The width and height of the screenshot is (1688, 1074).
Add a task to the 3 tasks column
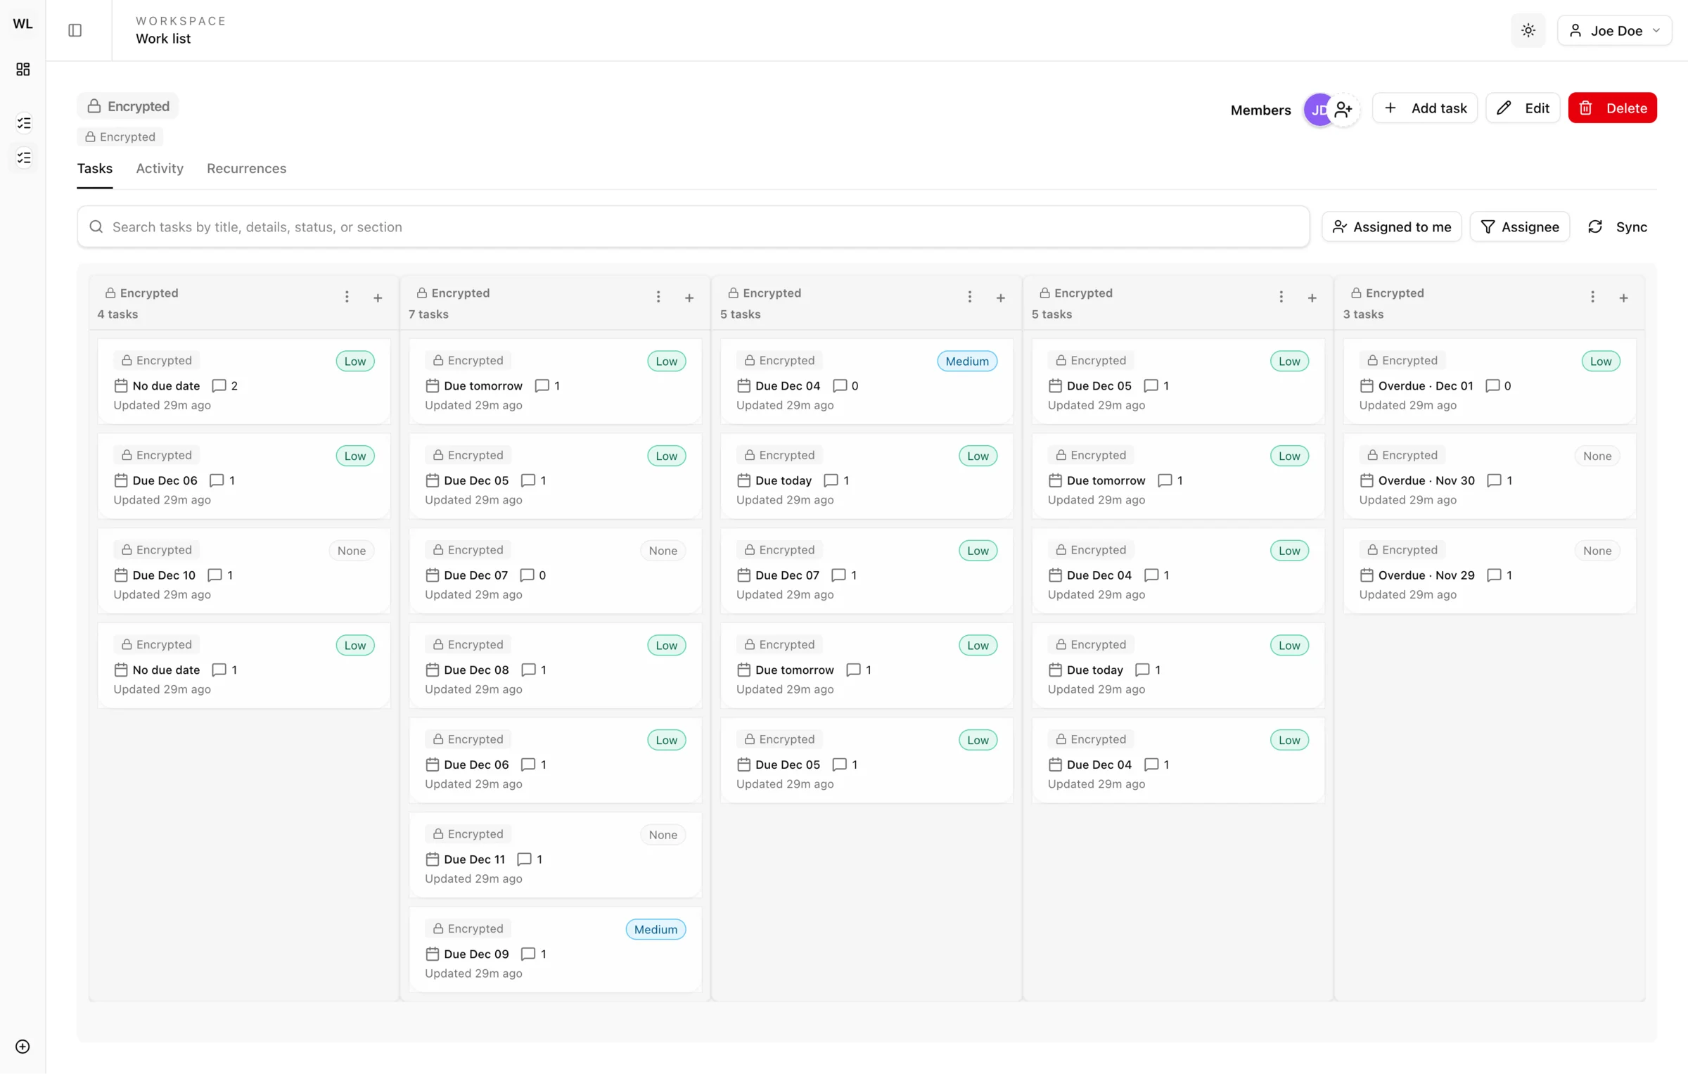coord(1623,298)
